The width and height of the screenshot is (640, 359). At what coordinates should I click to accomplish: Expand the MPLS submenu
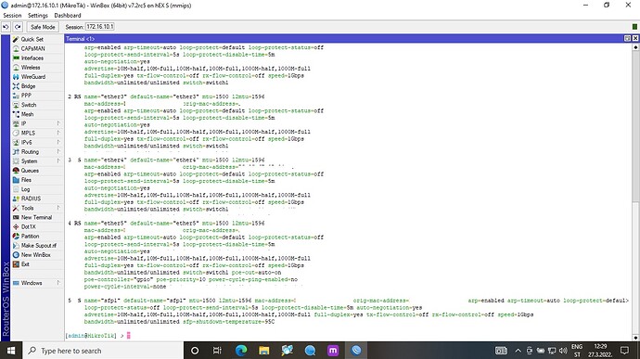[x=58, y=133]
